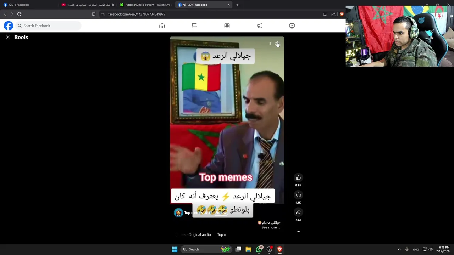Expand the caption with See more
454x255 pixels.
tap(271, 227)
